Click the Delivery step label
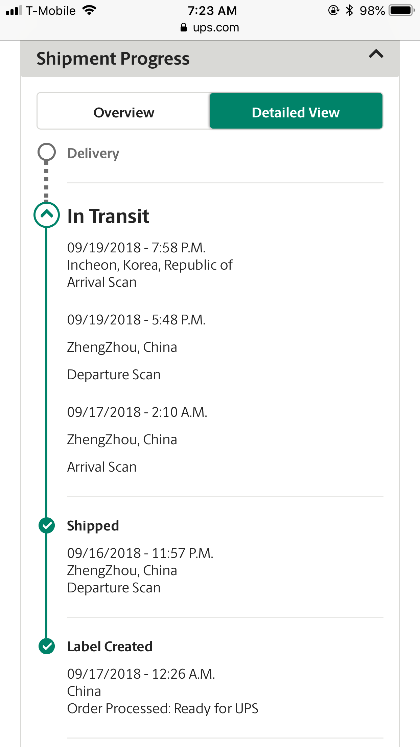 (x=93, y=153)
